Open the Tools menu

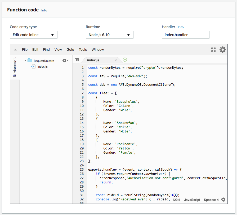click(x=83, y=50)
